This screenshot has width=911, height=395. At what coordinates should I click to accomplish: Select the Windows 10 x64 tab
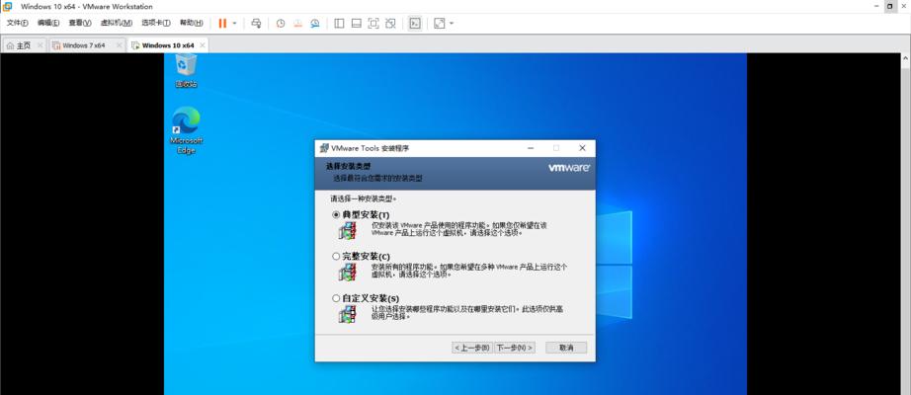pos(168,45)
